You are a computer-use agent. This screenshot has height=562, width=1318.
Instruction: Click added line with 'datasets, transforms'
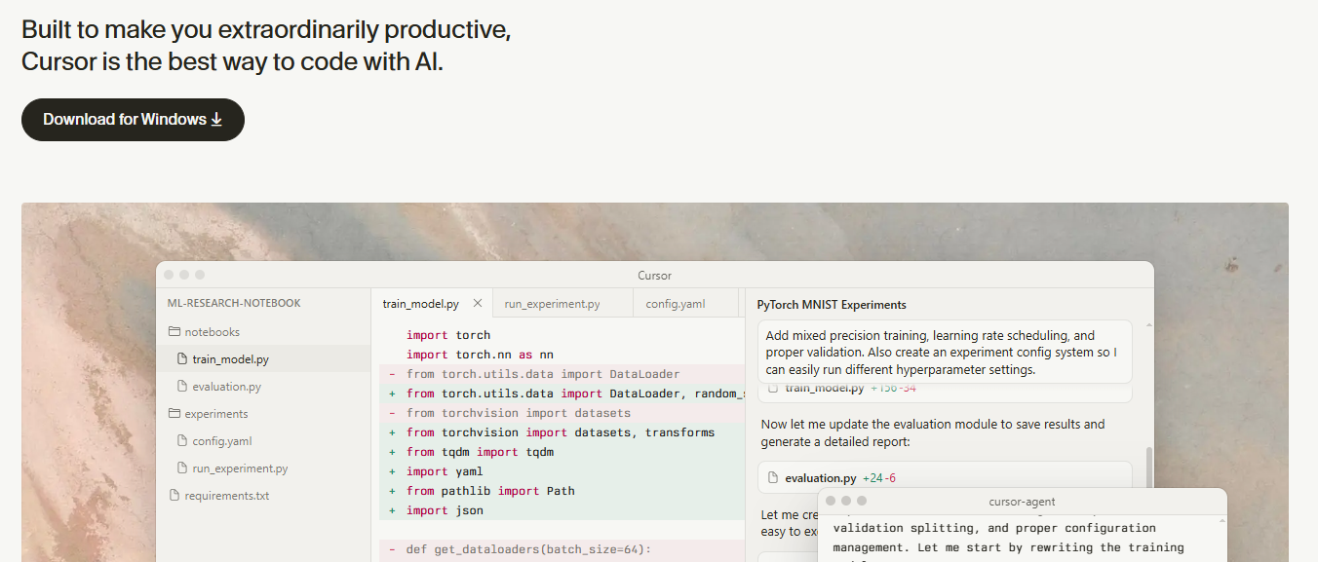(x=561, y=432)
